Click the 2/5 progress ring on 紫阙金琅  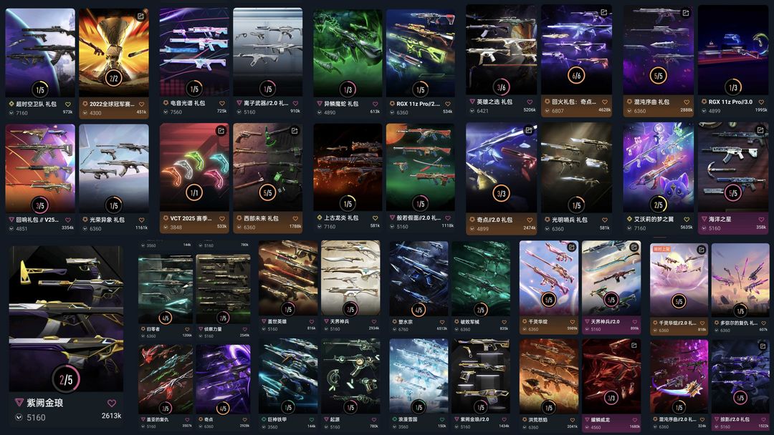pyautogui.click(x=66, y=379)
